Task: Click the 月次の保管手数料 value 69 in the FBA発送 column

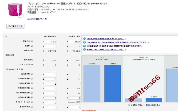Action: click(x=79, y=93)
